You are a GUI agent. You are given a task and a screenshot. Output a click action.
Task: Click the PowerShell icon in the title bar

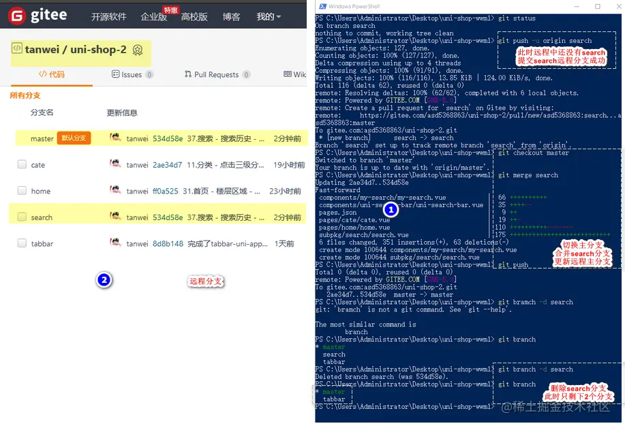coord(322,6)
